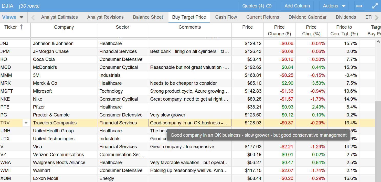Select the JPM ticker cell

click(15, 51)
